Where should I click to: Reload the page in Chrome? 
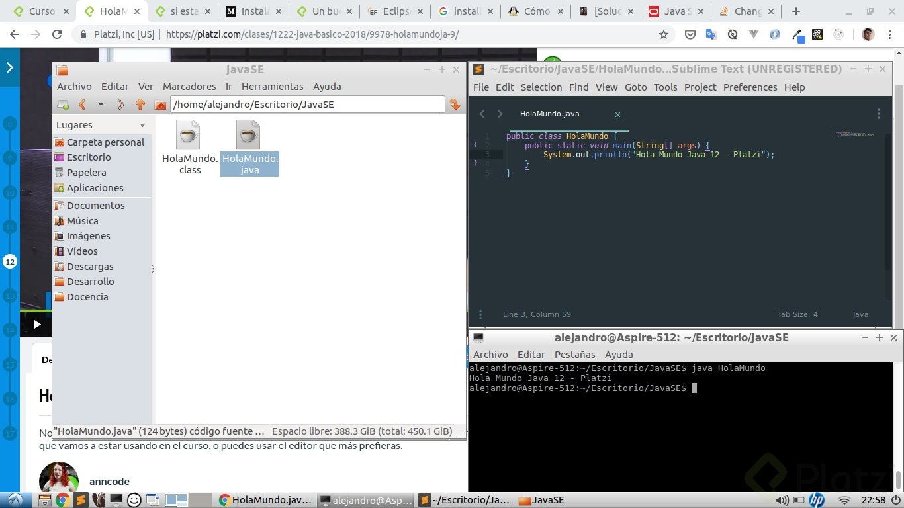[x=57, y=34]
